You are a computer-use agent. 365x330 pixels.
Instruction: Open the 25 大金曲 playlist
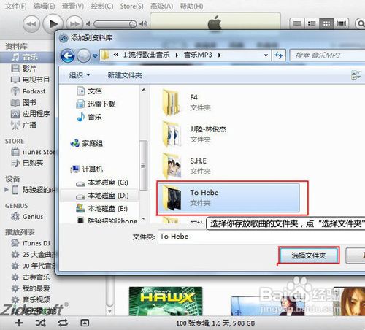coord(33,255)
